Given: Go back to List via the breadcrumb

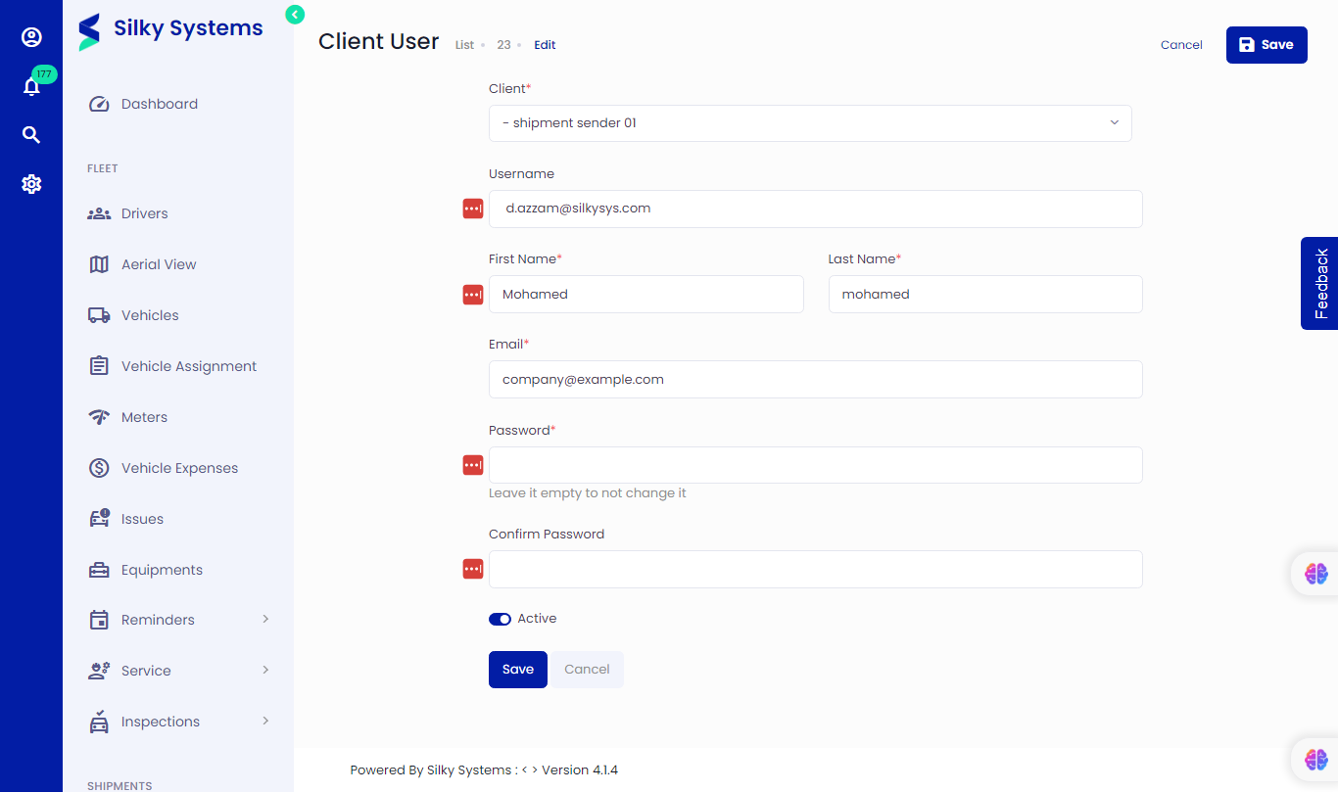Looking at the screenshot, I should (x=464, y=44).
